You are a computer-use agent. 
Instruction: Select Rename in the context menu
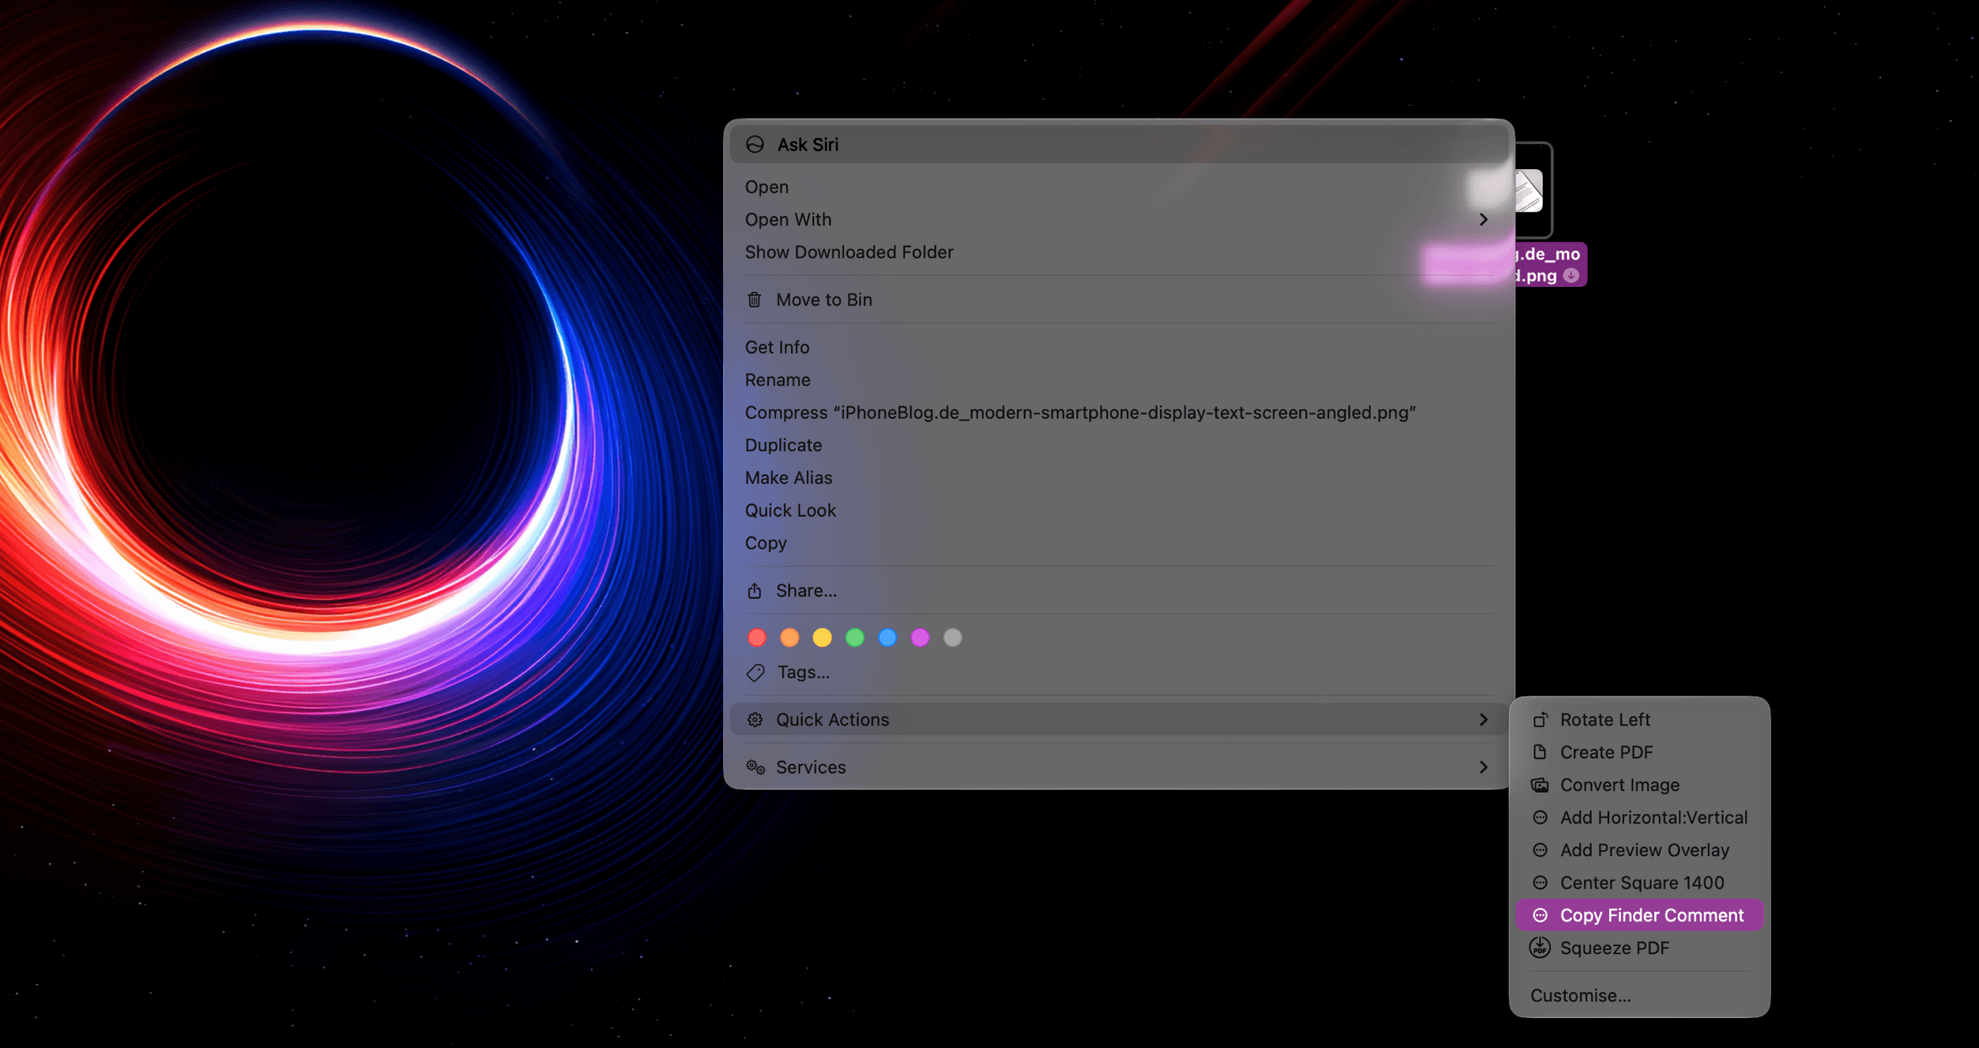1118,380
